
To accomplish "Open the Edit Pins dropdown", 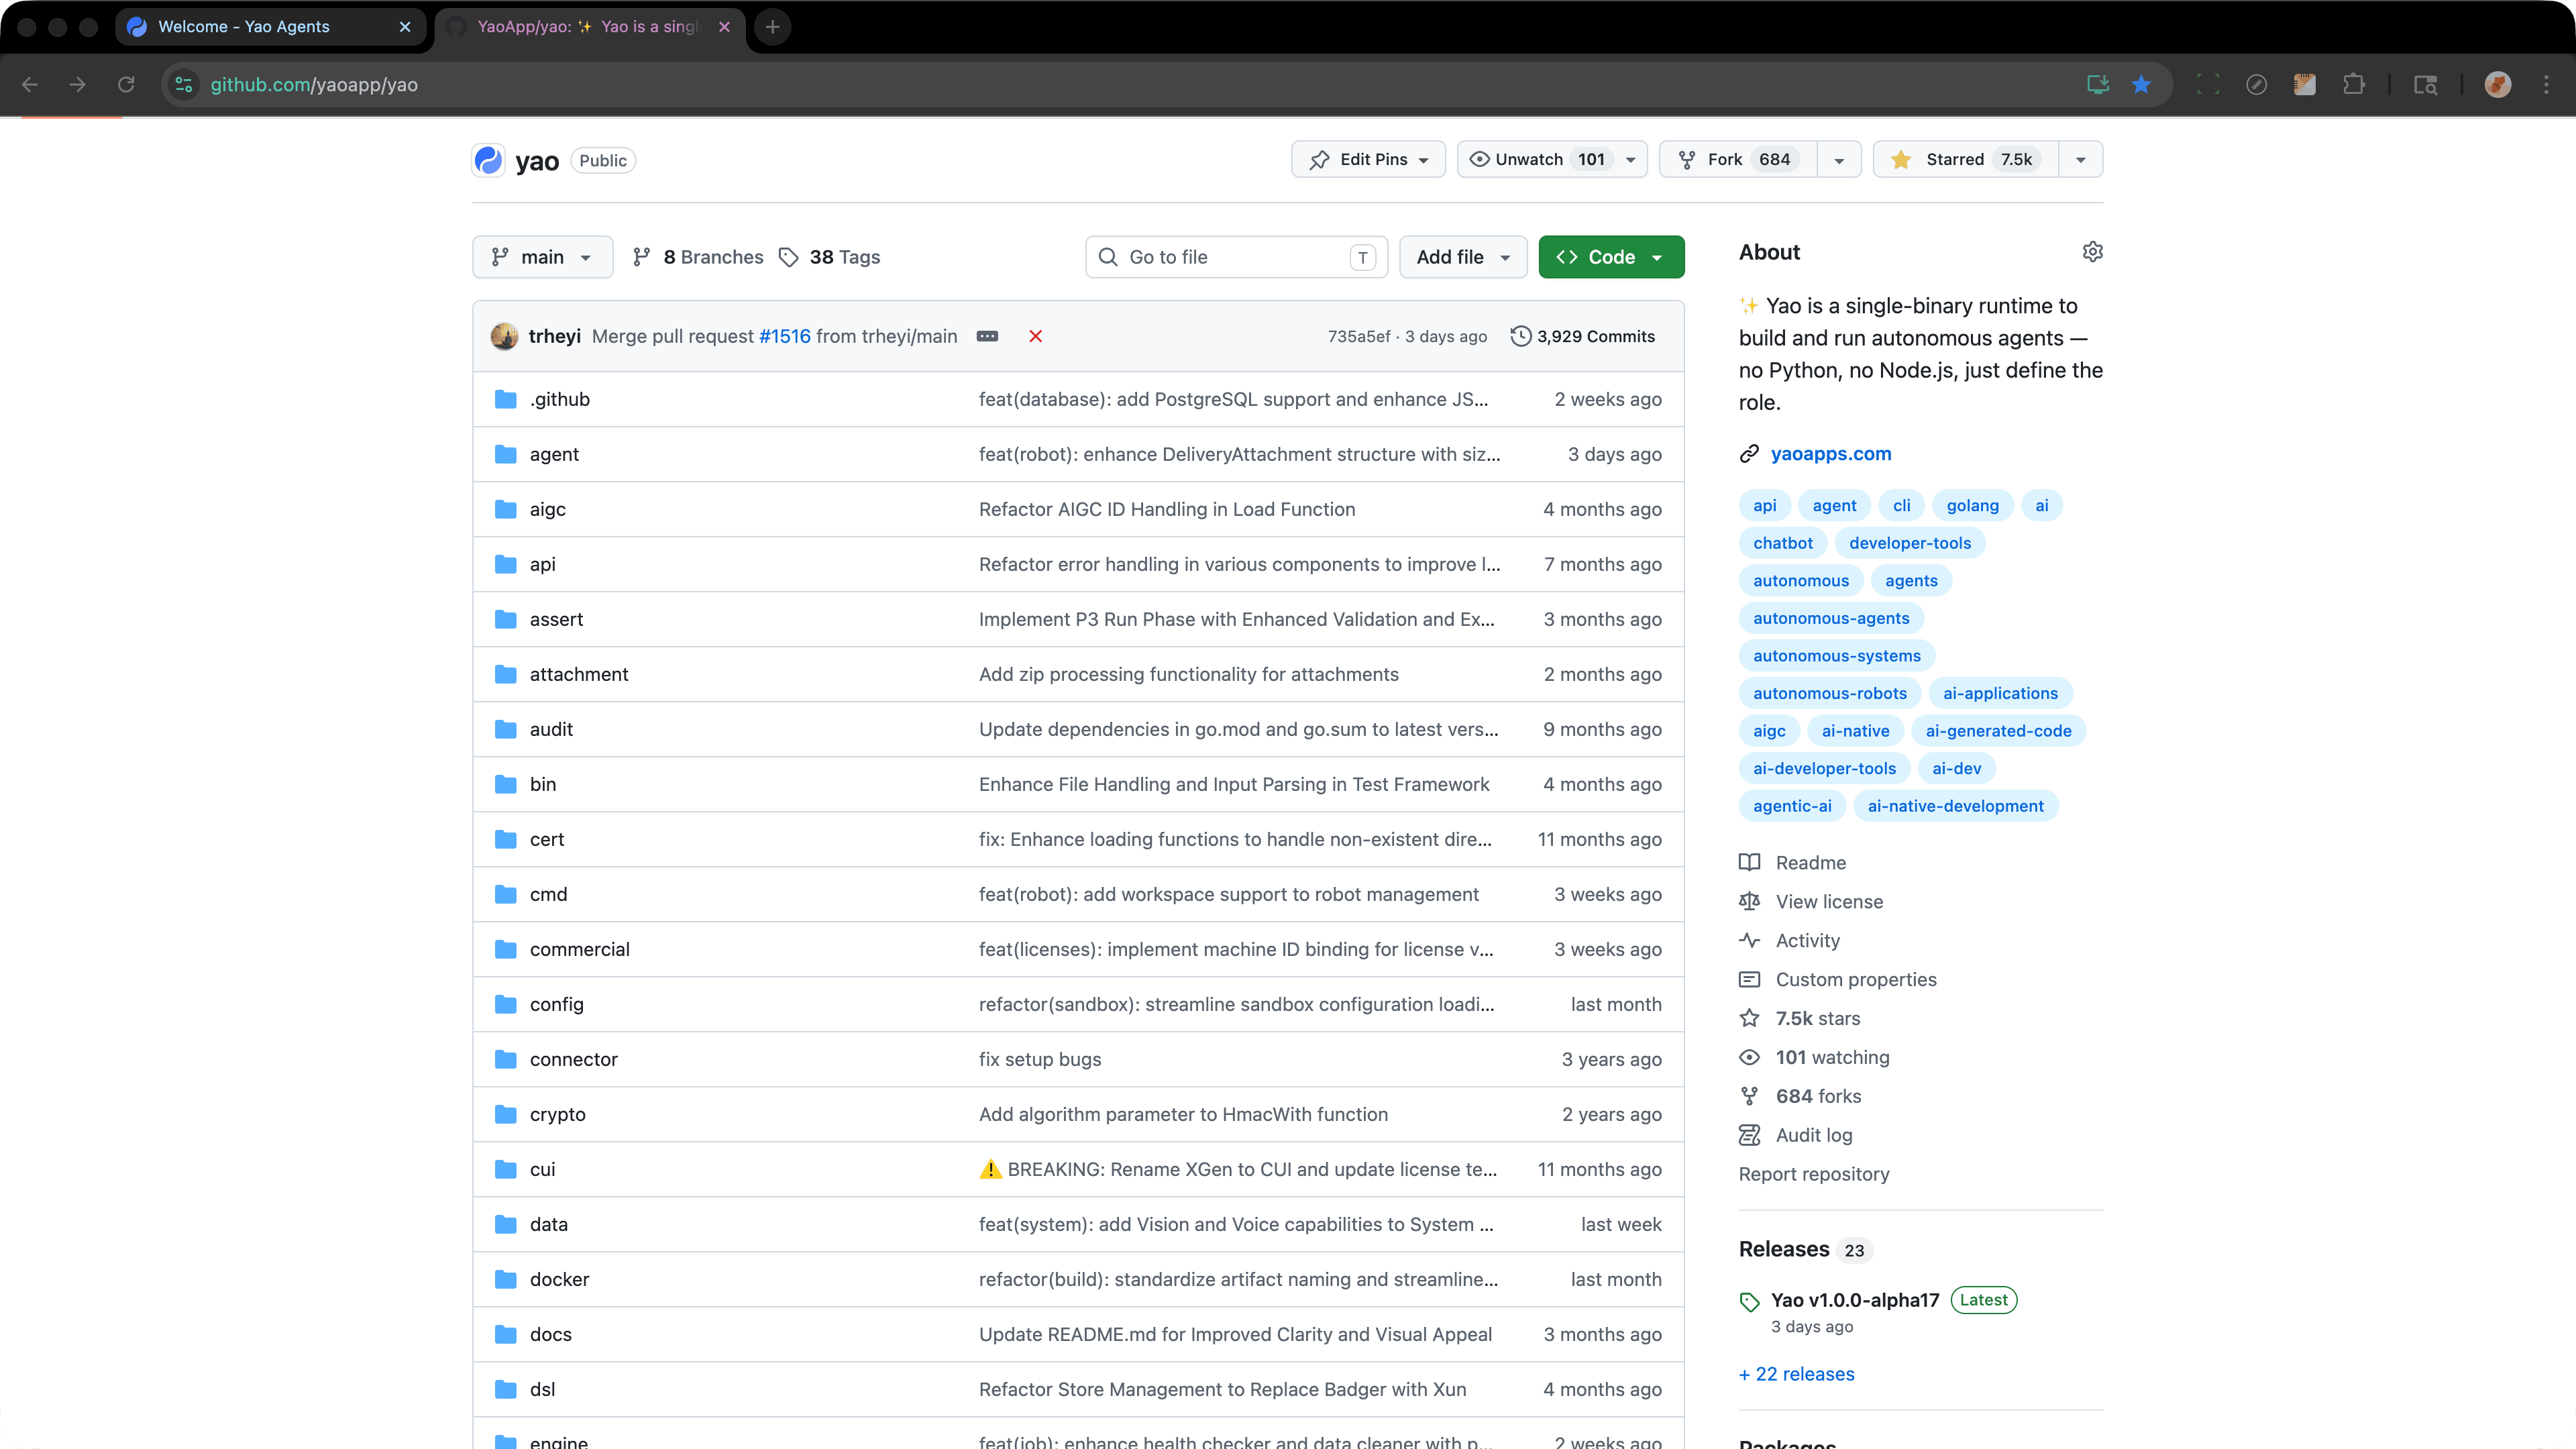I will point(1368,160).
